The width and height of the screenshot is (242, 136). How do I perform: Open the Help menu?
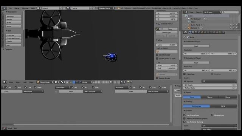point(33,8)
